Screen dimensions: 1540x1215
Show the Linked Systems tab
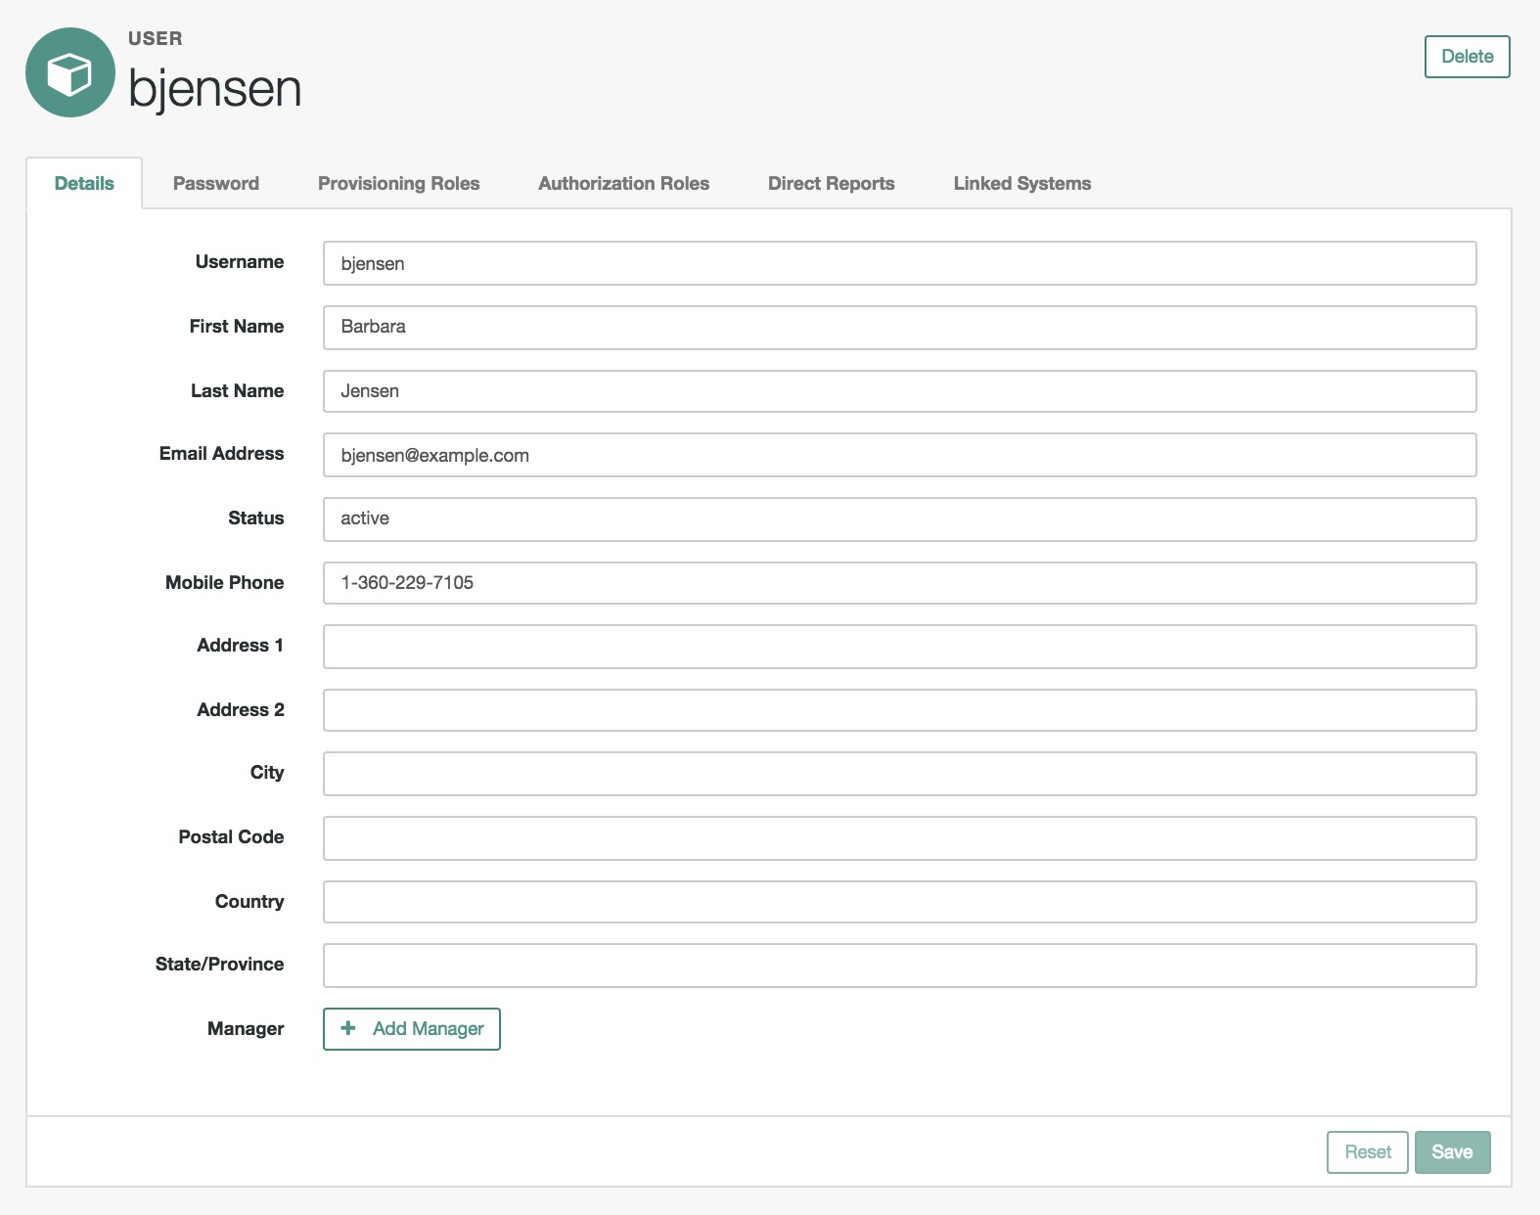click(x=1021, y=183)
